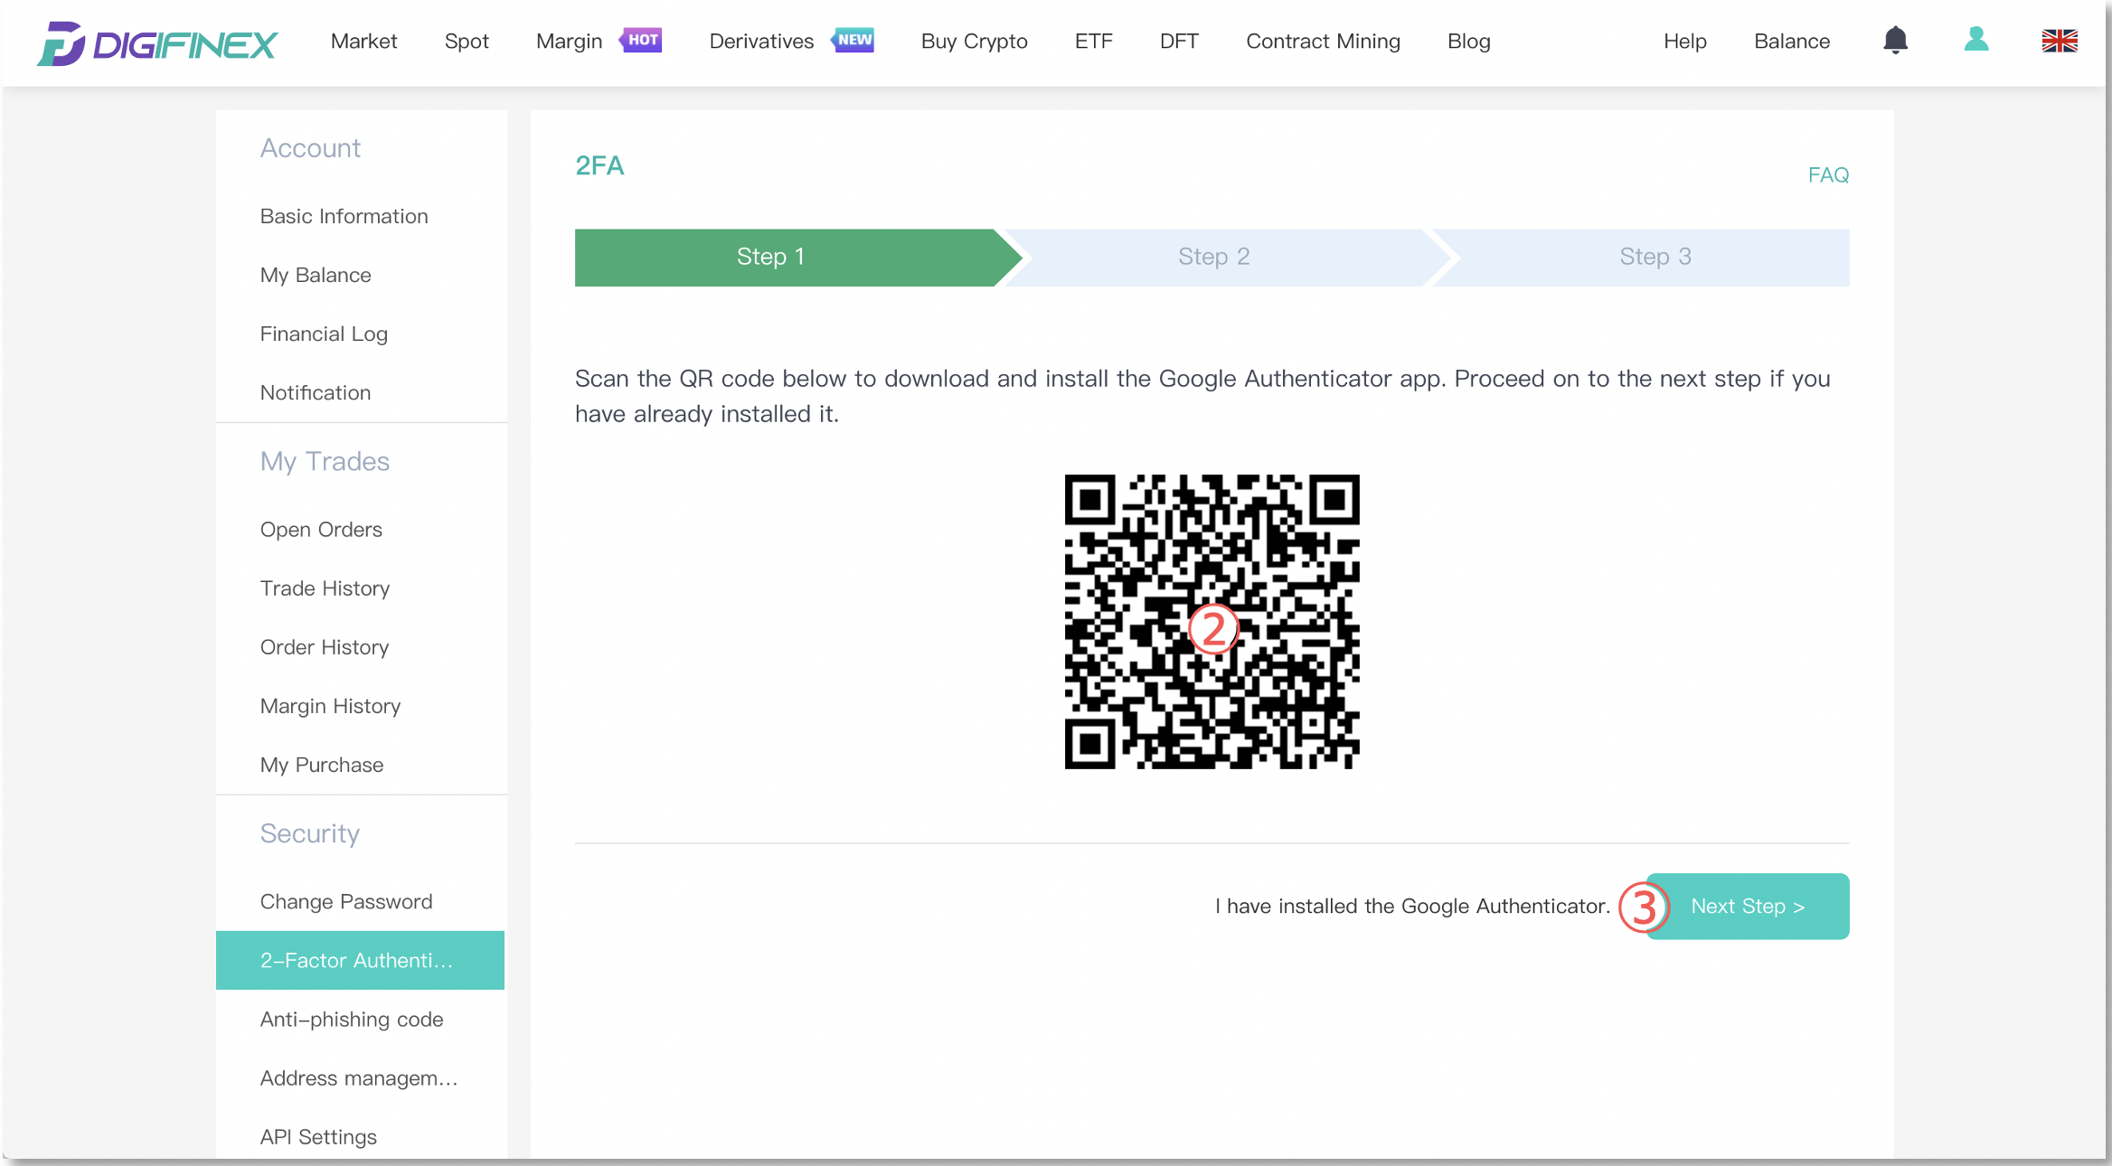
Task: Click the HOT badge beside Margin
Action: click(641, 40)
